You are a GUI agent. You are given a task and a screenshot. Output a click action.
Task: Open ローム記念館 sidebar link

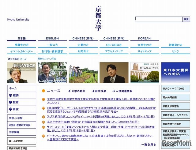click(x=22, y=141)
